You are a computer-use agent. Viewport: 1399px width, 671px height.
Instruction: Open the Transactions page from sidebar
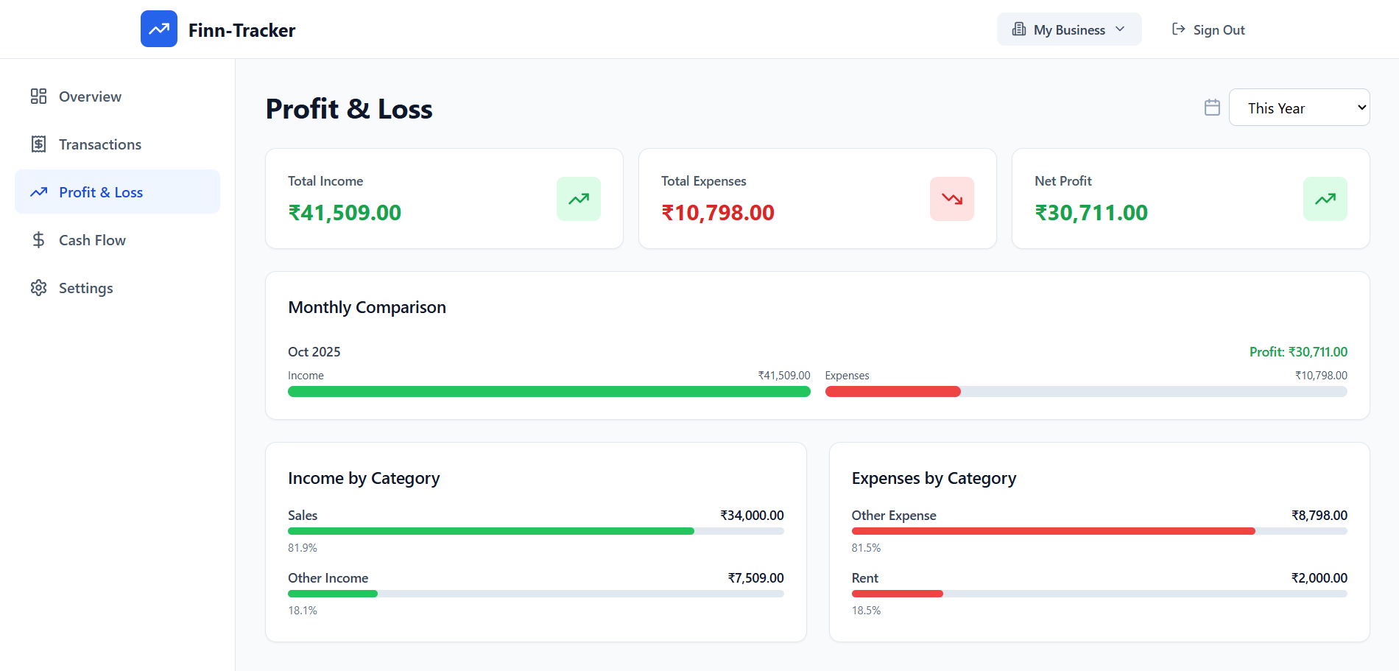100,144
